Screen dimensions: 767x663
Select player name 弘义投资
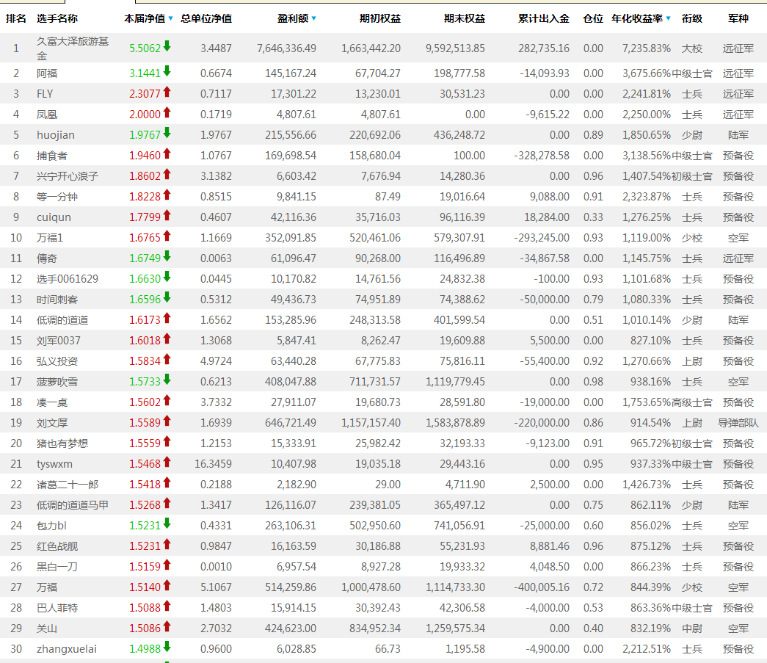pyautogui.click(x=57, y=361)
